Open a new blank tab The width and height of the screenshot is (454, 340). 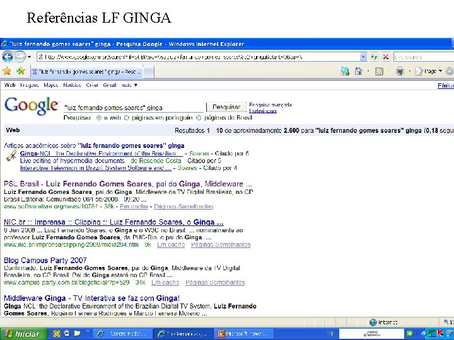(148, 72)
